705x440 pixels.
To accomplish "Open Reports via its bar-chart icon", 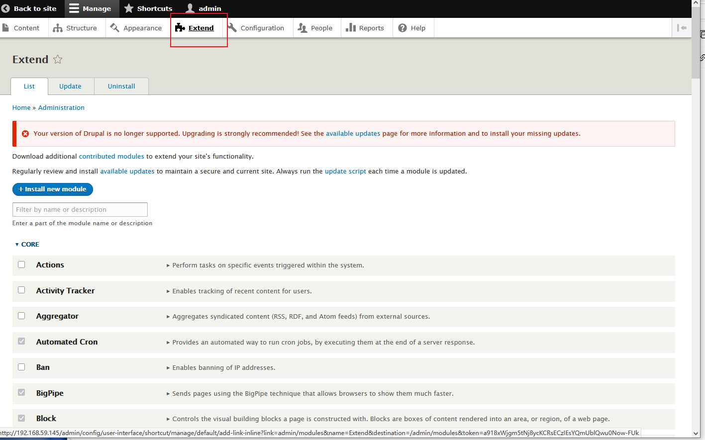I will [351, 28].
